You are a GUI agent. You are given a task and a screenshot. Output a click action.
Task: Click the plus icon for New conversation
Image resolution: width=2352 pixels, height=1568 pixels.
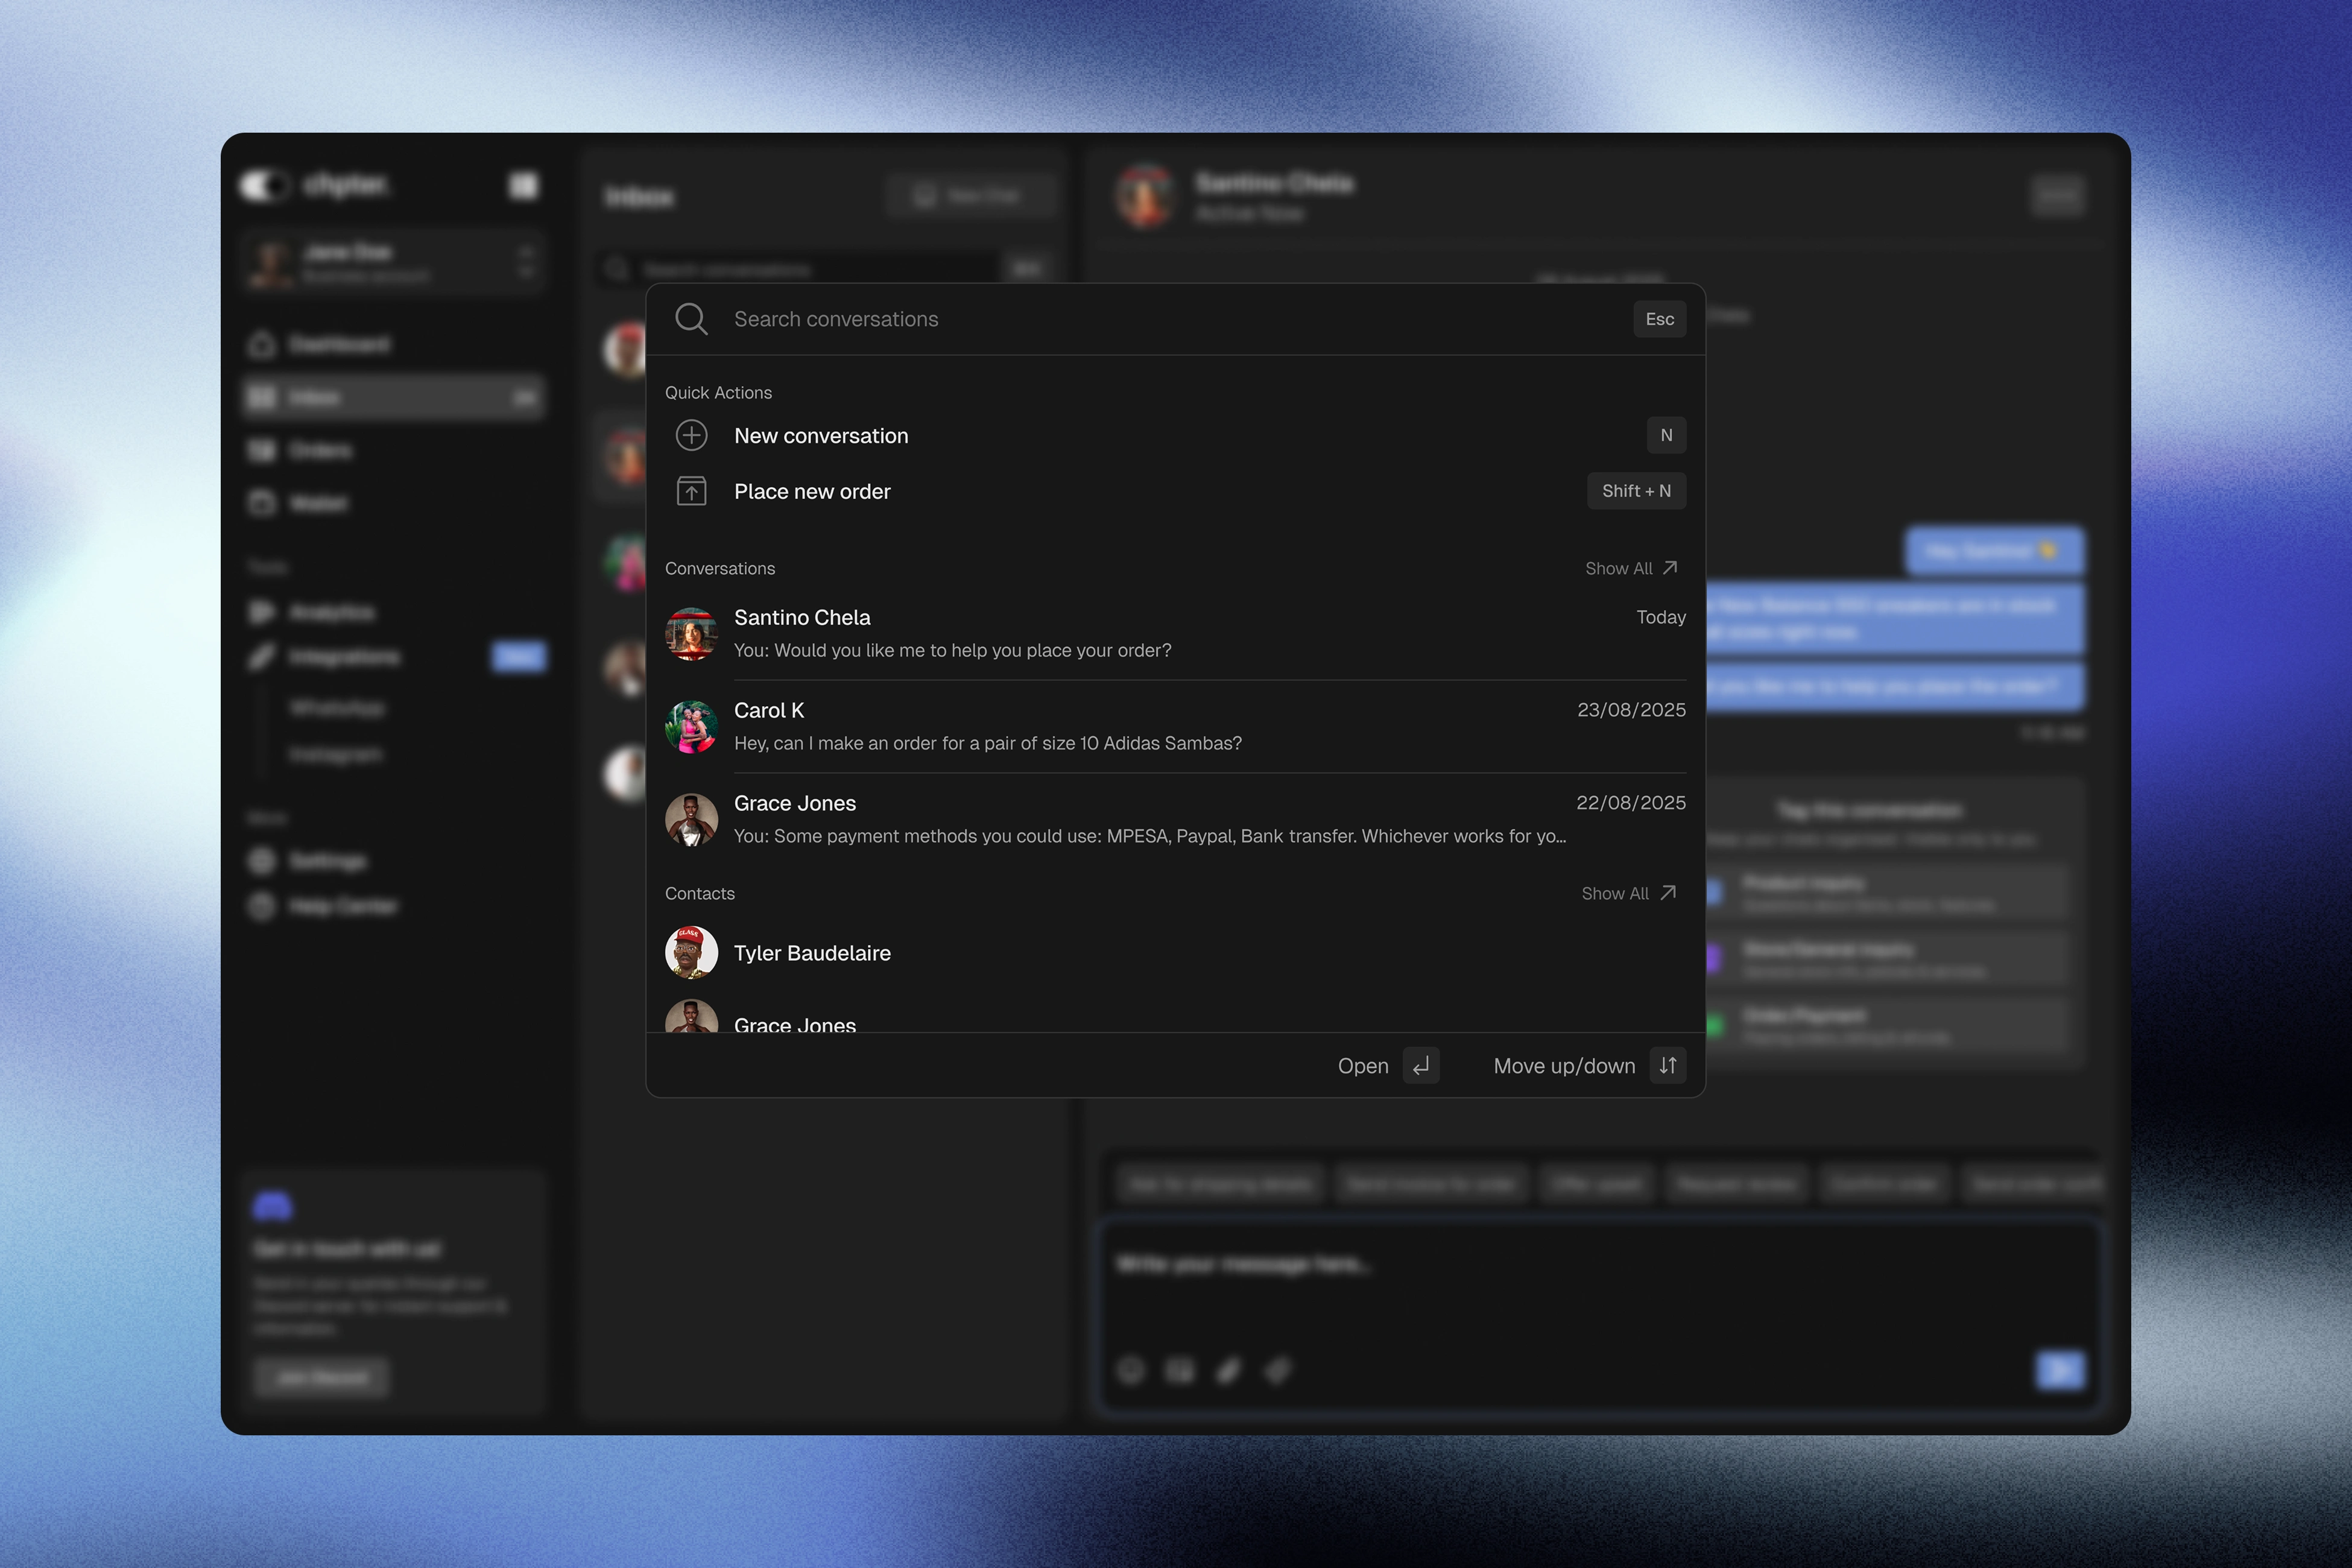point(691,435)
